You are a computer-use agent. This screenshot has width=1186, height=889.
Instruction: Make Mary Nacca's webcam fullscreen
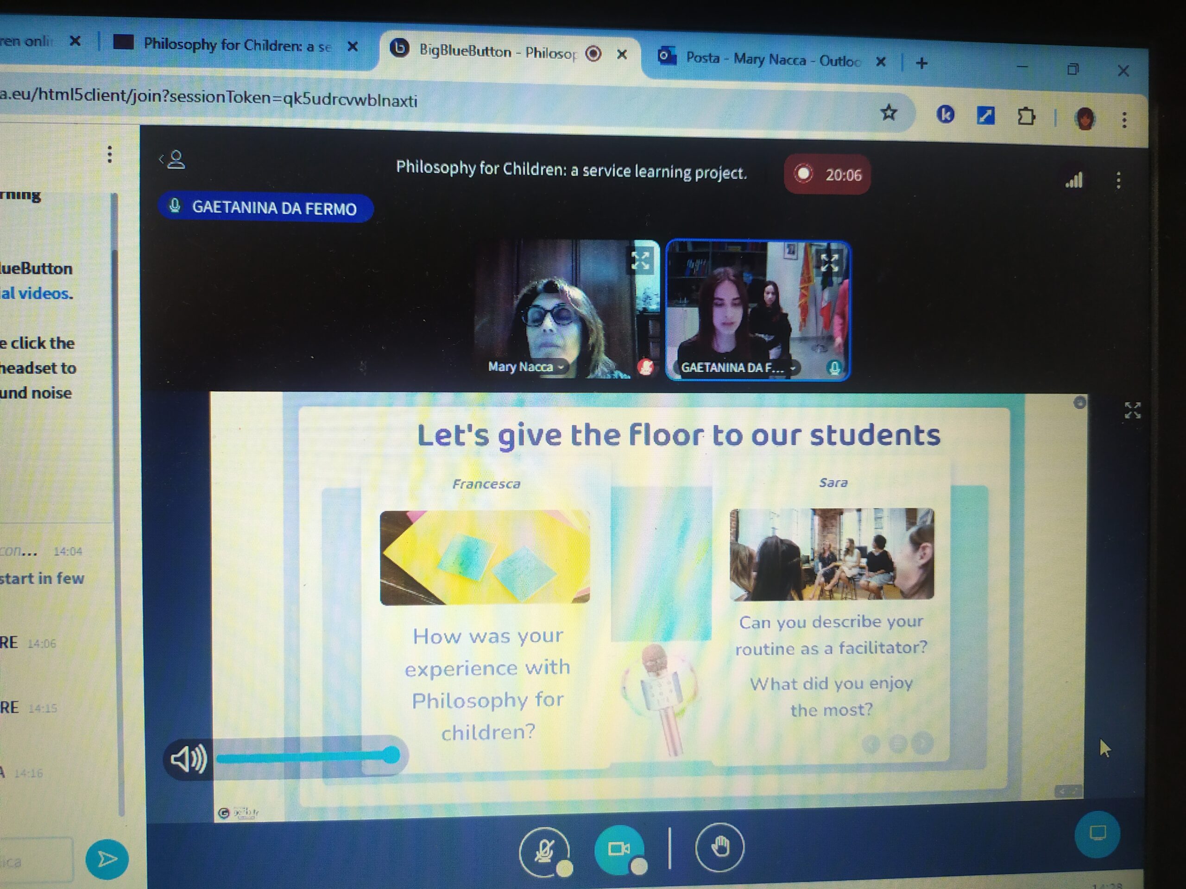[640, 261]
